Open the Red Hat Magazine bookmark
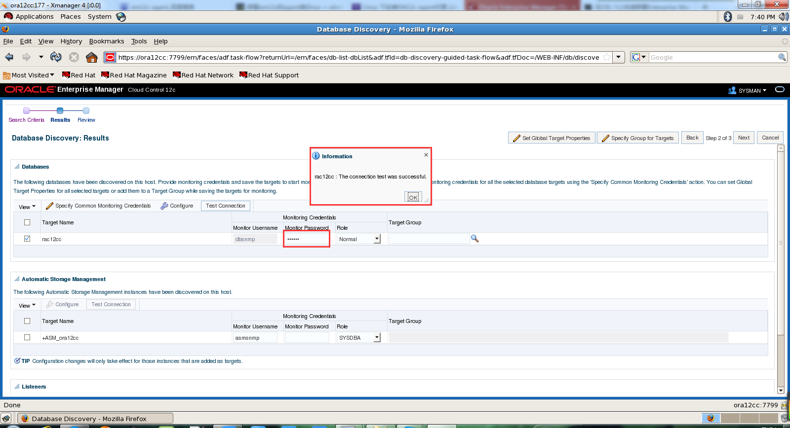Screen dimensions: 790x428 (134, 75)
